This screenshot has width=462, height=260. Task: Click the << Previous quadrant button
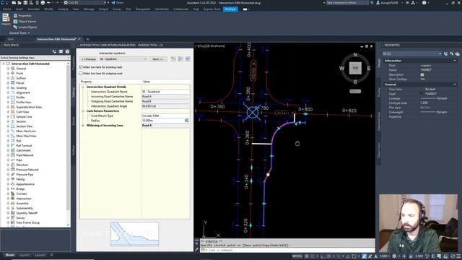click(x=88, y=59)
